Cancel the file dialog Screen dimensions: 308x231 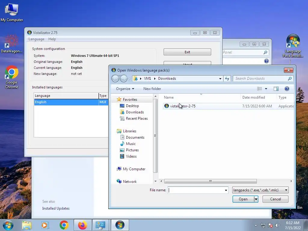[276, 199]
